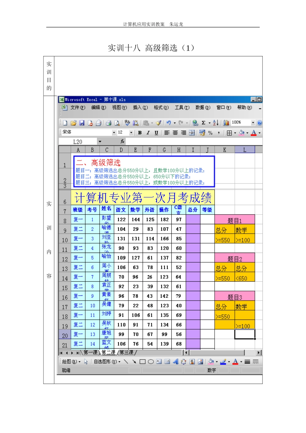Launch the Chart Wizard icon
306x433 pixels.
226,123
